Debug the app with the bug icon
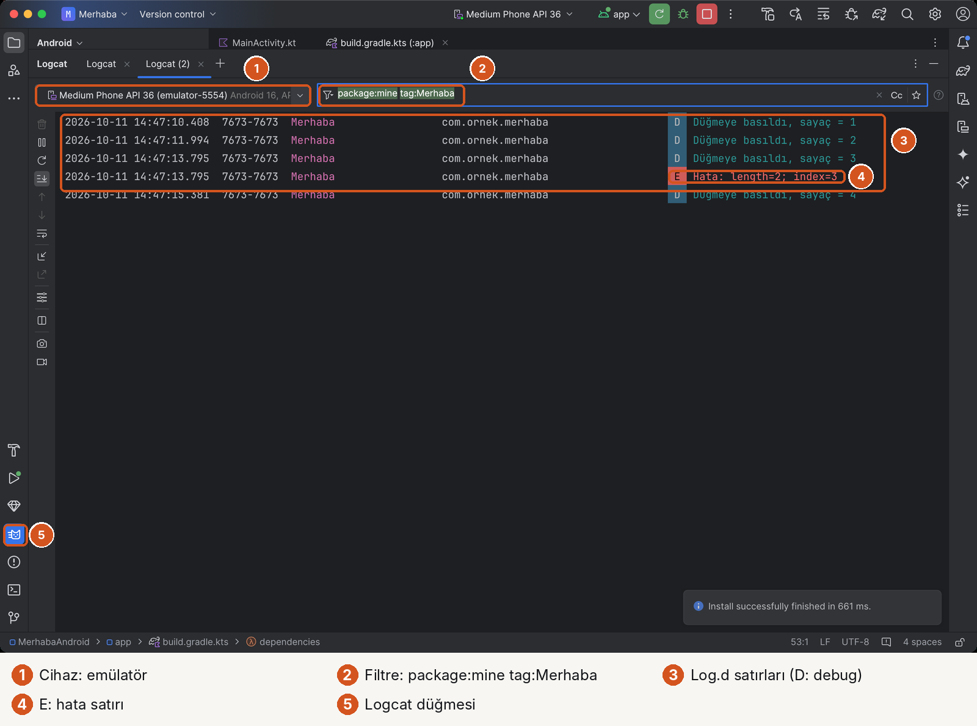The height and width of the screenshot is (726, 977). tap(683, 14)
